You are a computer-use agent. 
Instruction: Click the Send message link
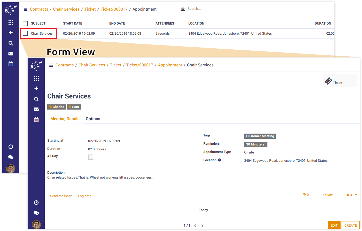click(x=61, y=196)
